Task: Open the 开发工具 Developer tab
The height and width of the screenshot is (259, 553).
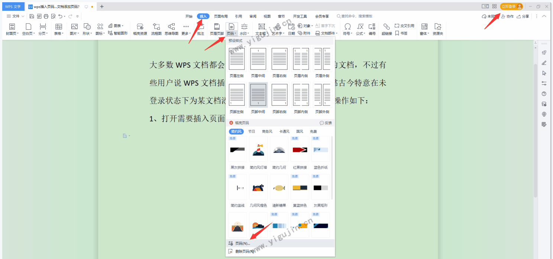Action: click(x=300, y=16)
